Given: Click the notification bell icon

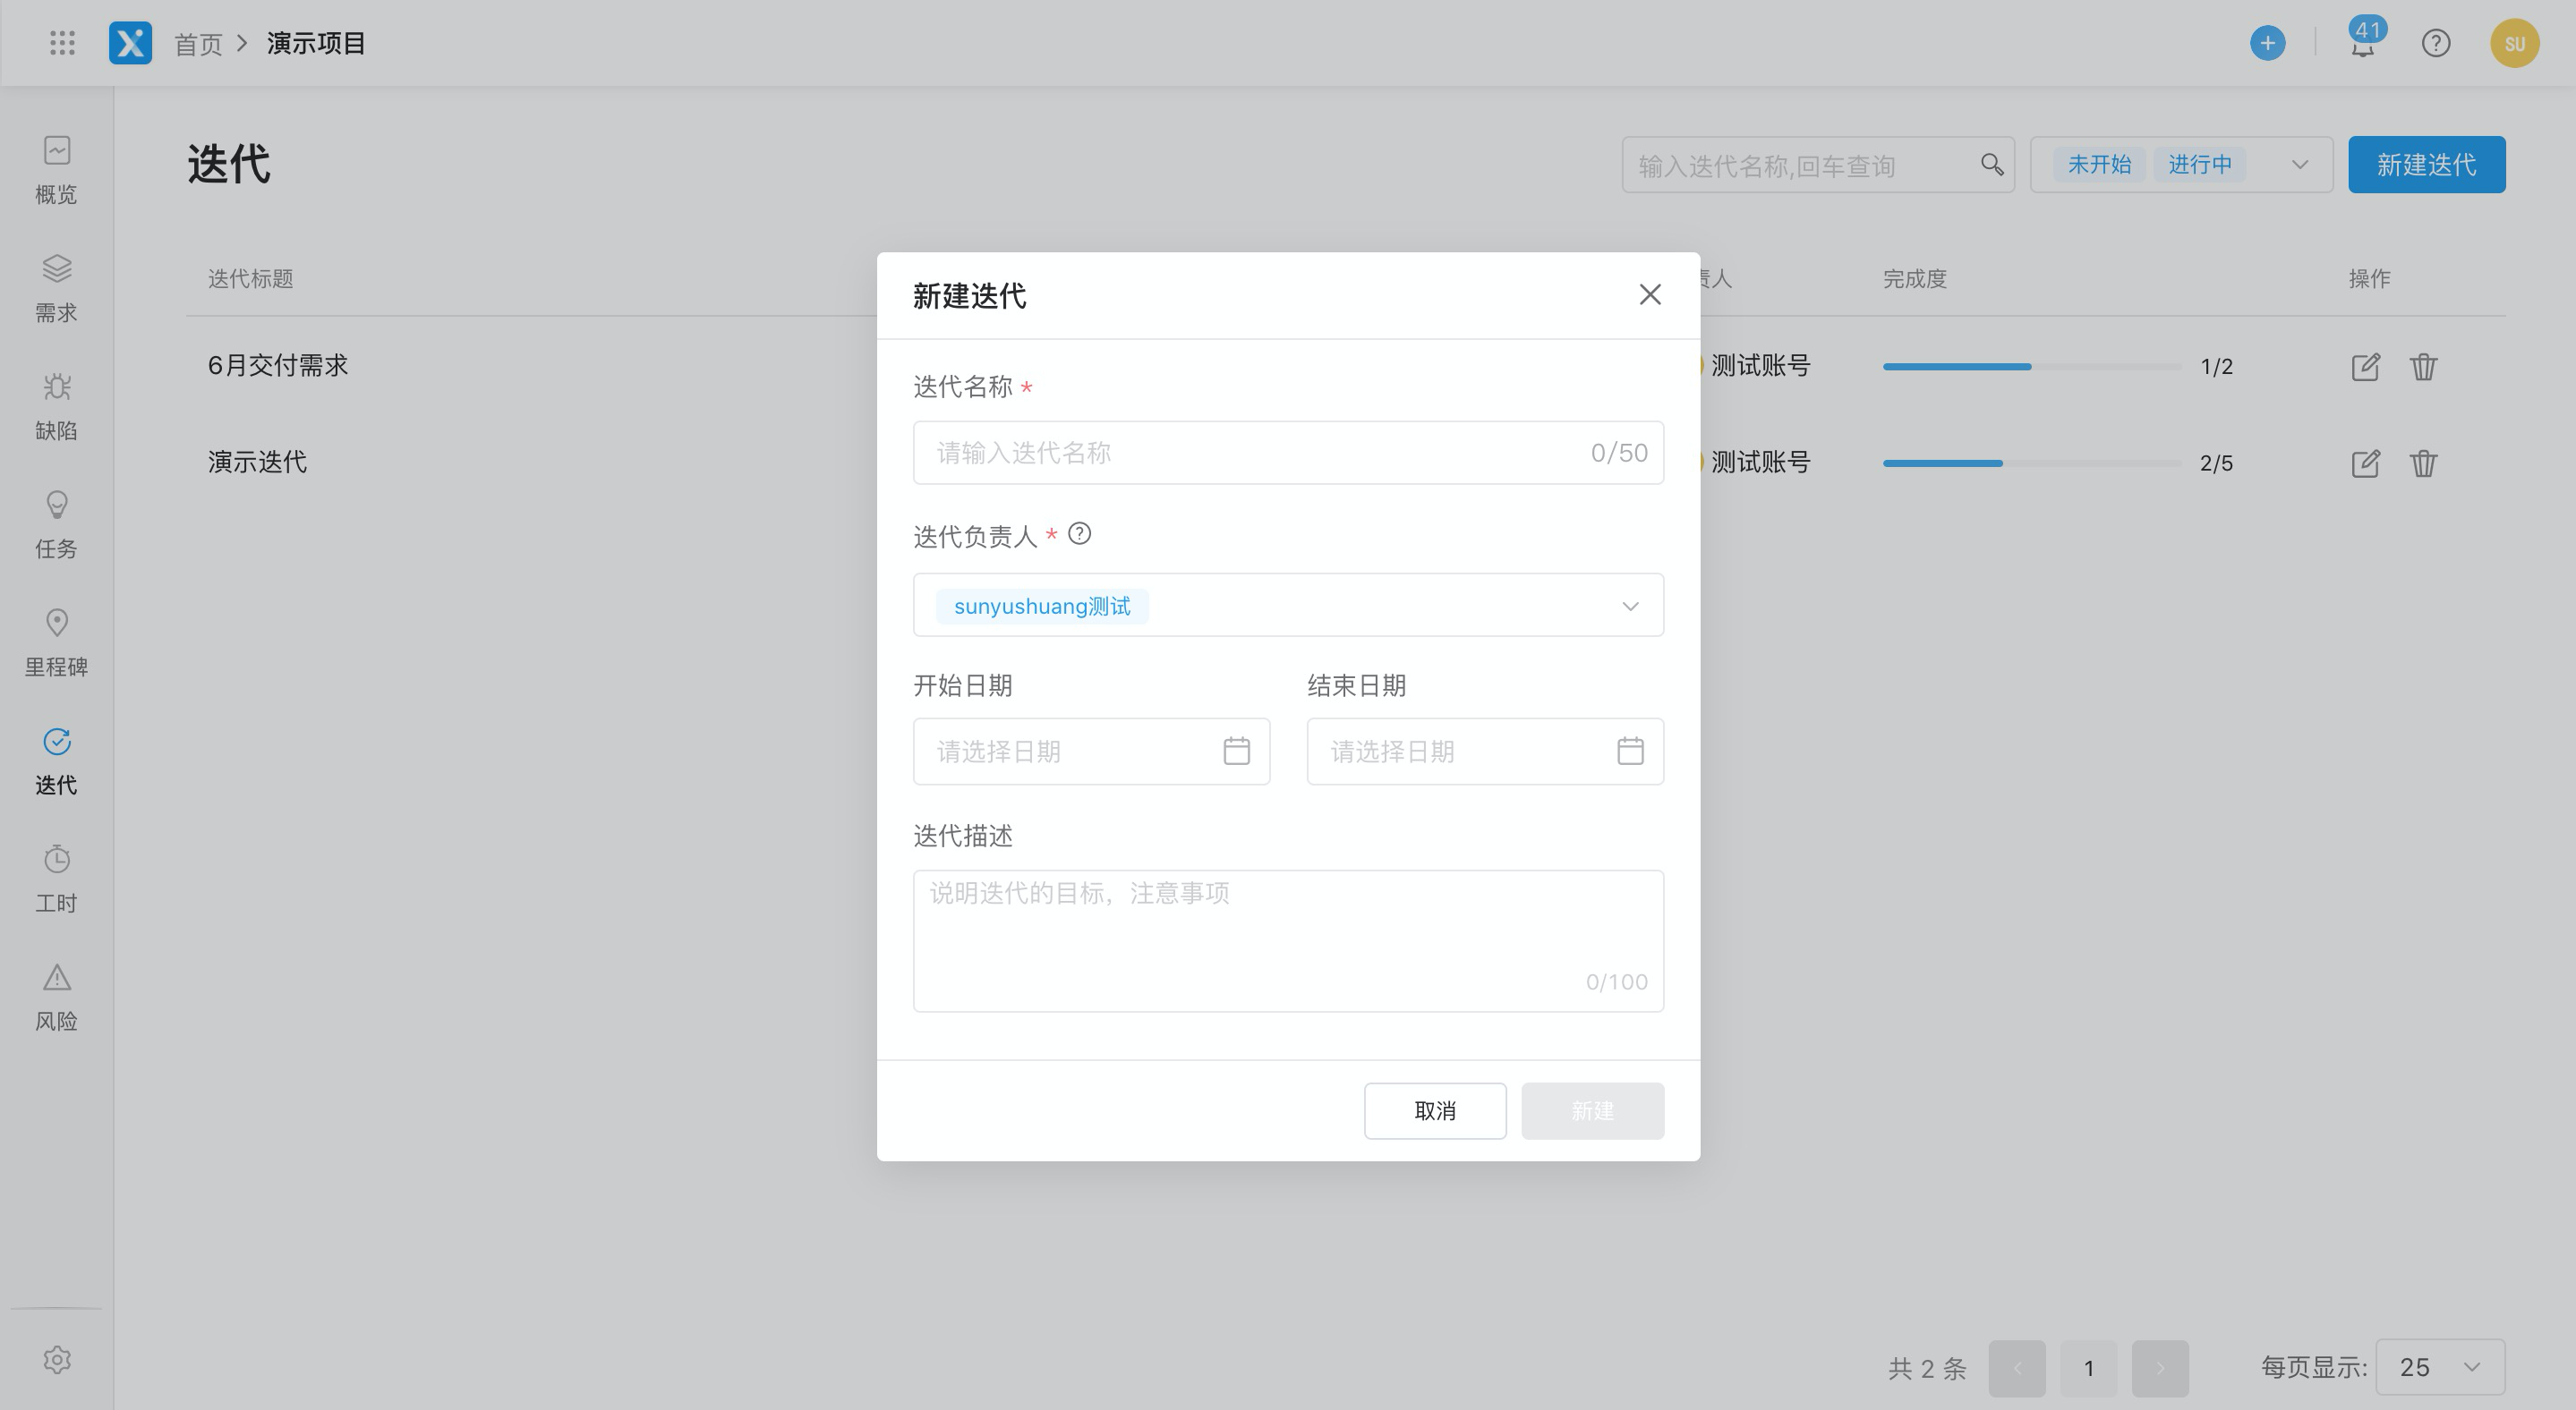Looking at the screenshot, I should coord(2362,46).
